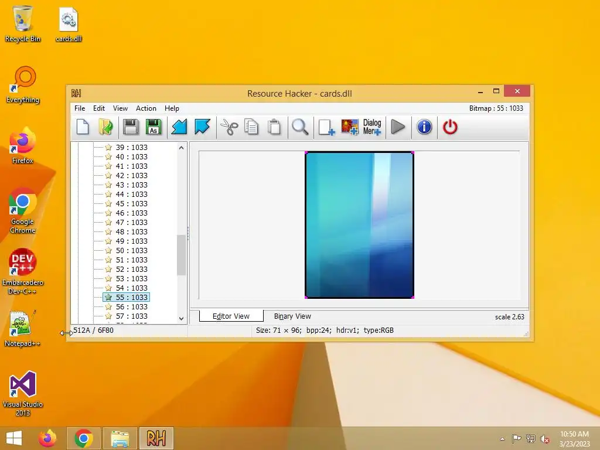600x450 pixels.
Task: Click the down-pointing blue arrow icon
Action: coord(202,127)
